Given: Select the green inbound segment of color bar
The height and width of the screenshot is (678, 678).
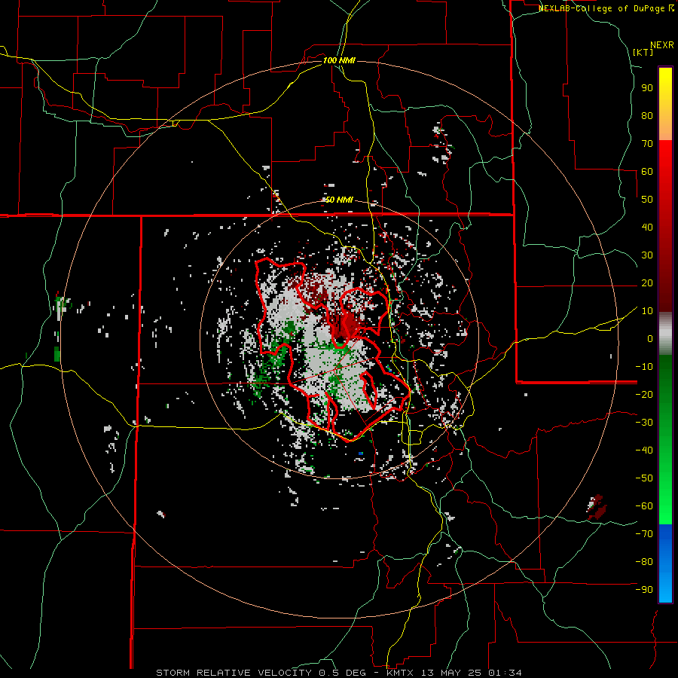Looking at the screenshot, I should (x=665, y=439).
